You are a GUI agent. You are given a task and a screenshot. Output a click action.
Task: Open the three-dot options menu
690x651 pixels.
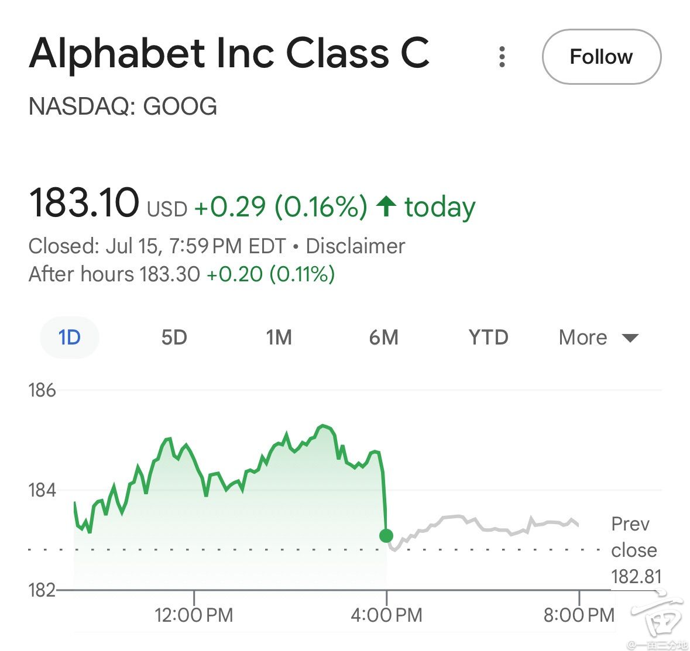[x=502, y=57]
